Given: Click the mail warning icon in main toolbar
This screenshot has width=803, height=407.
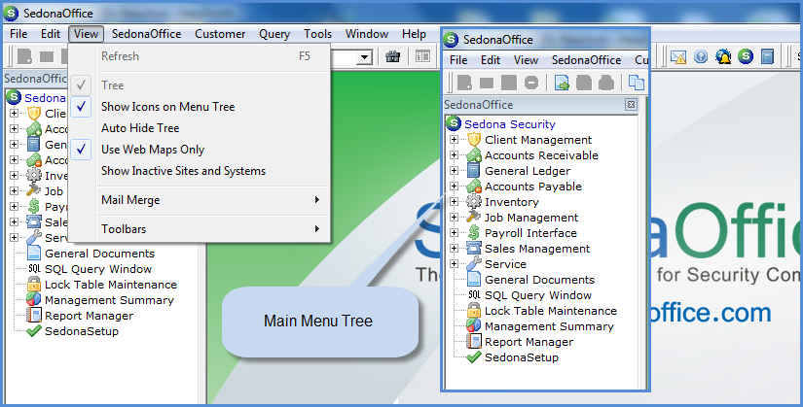Looking at the screenshot, I should click(678, 56).
